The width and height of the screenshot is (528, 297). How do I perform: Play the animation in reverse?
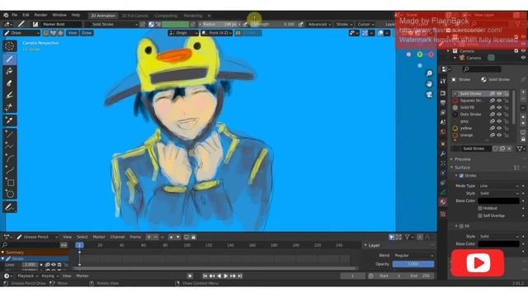[x=219, y=276]
